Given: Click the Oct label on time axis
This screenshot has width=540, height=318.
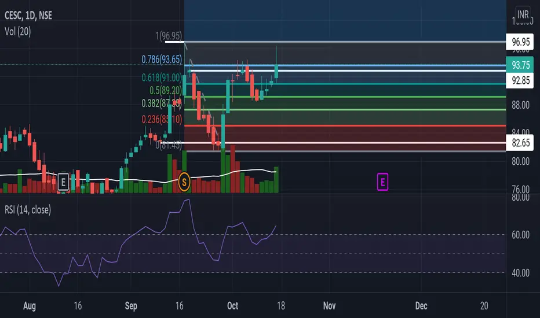Looking at the screenshot, I should (x=232, y=306).
